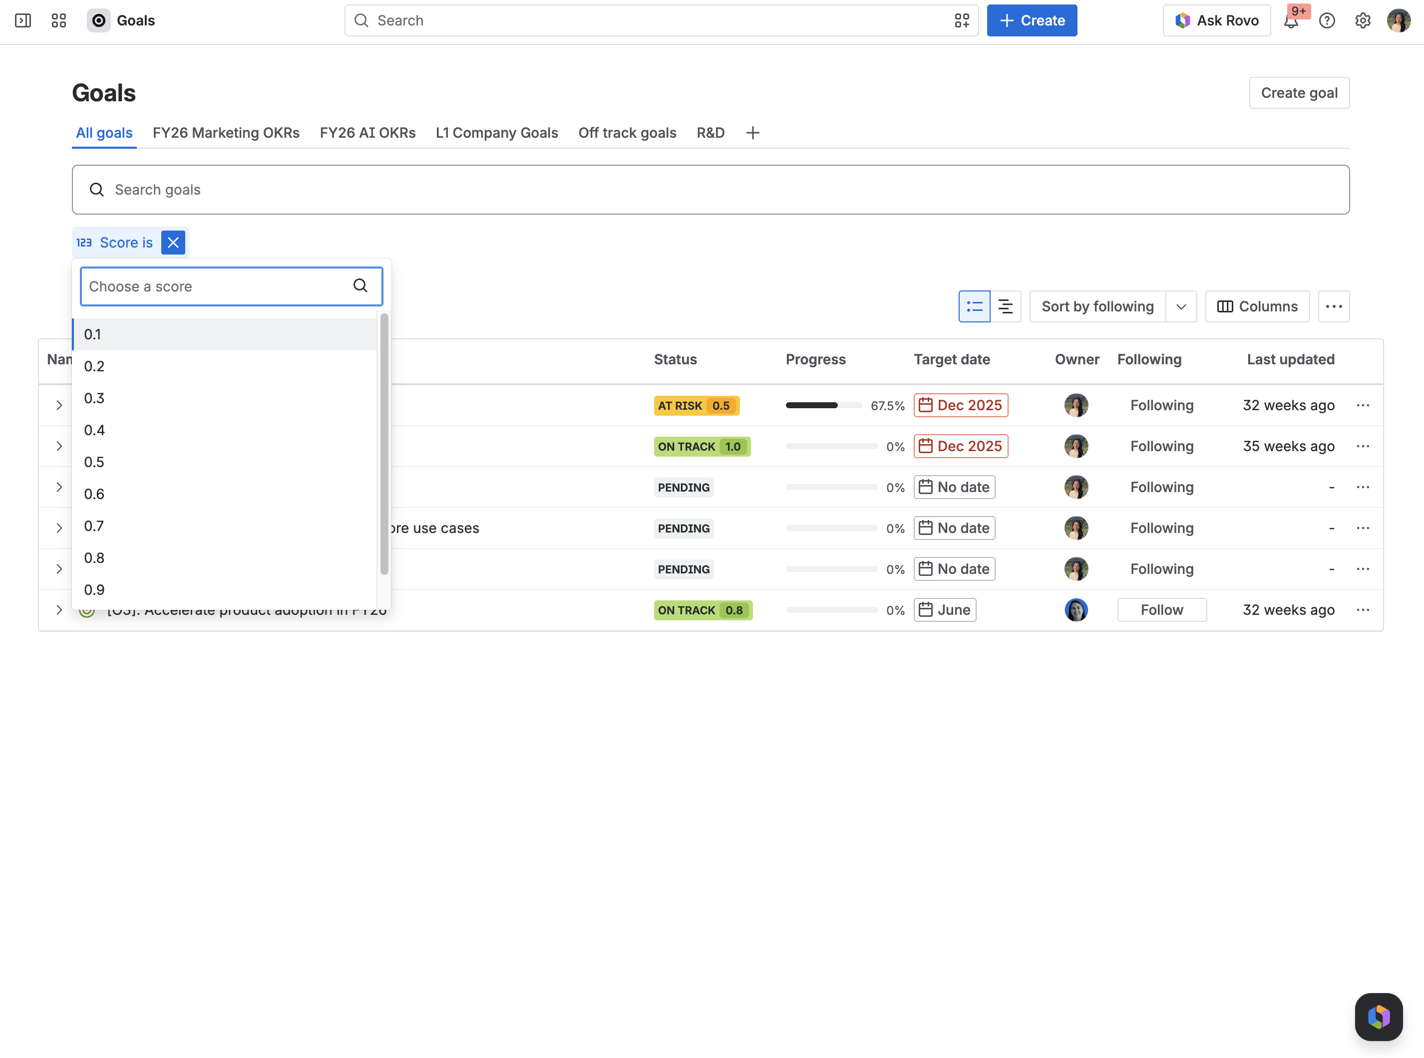Viewport: 1424px width, 1058px height.
Task: Open settings gear icon
Action: pos(1363,20)
